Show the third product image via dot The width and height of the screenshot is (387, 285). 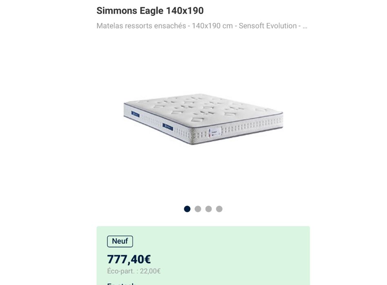click(x=209, y=209)
